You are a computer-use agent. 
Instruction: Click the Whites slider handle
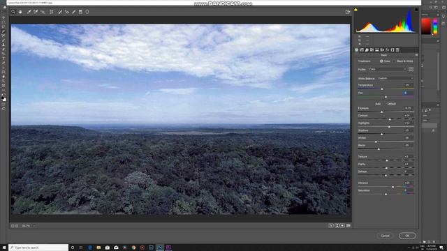tap(376, 142)
